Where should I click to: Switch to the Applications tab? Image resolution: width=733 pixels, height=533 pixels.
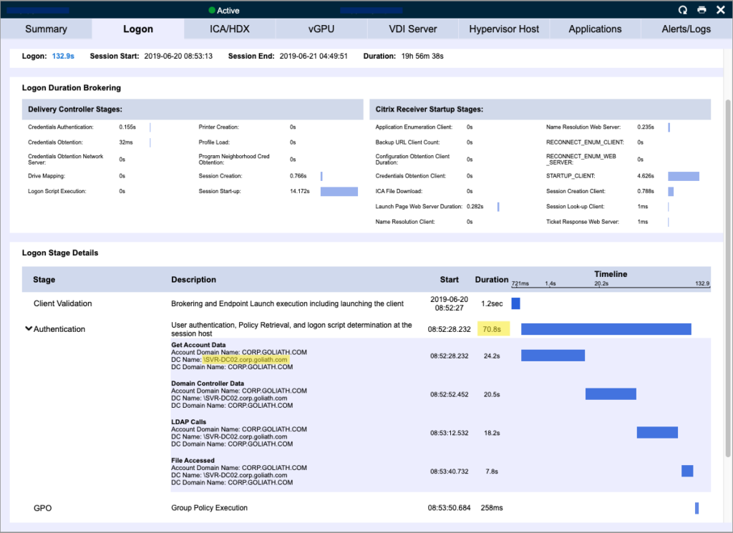(x=595, y=29)
